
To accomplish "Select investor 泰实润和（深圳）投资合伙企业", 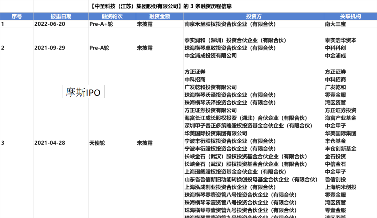I will (235, 40).
